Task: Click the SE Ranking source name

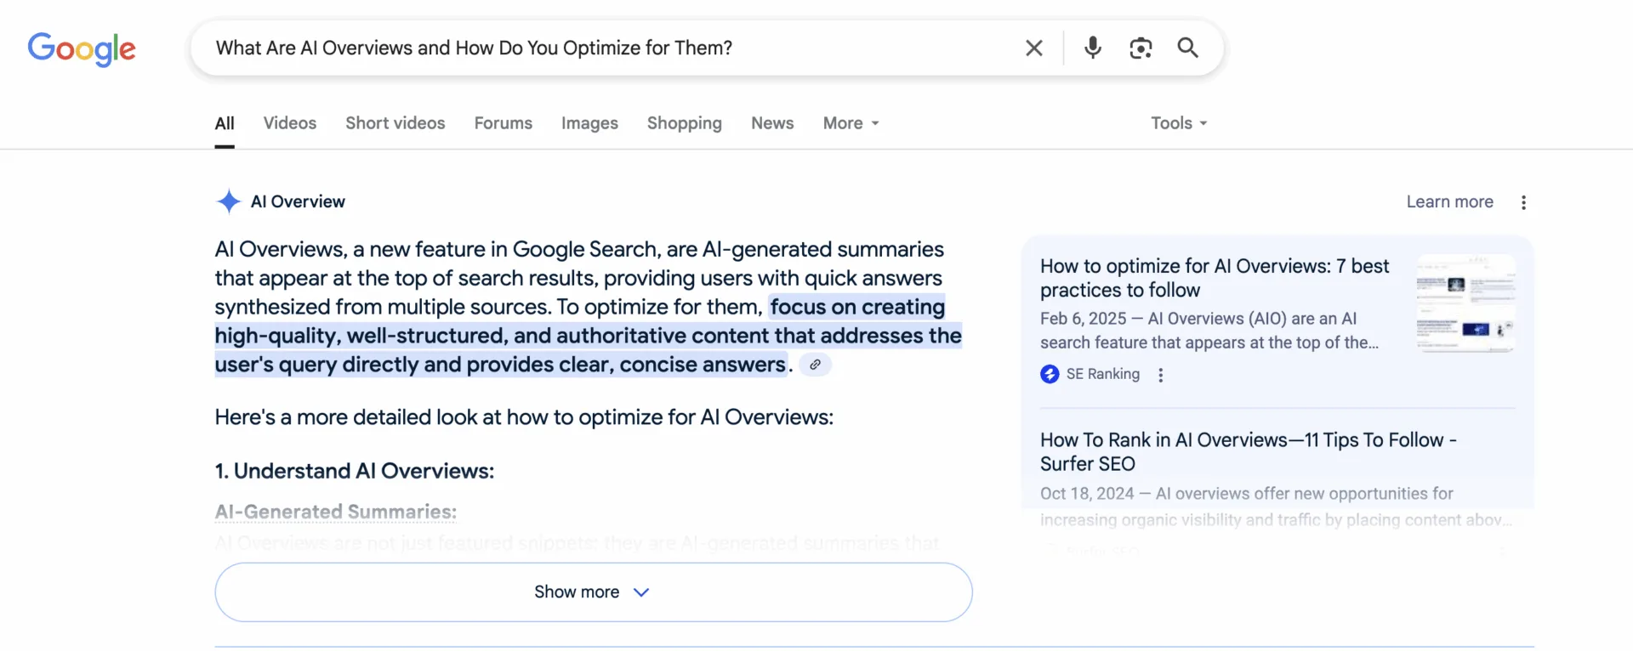Action: click(1103, 374)
